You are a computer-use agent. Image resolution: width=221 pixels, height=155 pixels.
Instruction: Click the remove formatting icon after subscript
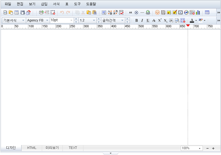pos(171,20)
